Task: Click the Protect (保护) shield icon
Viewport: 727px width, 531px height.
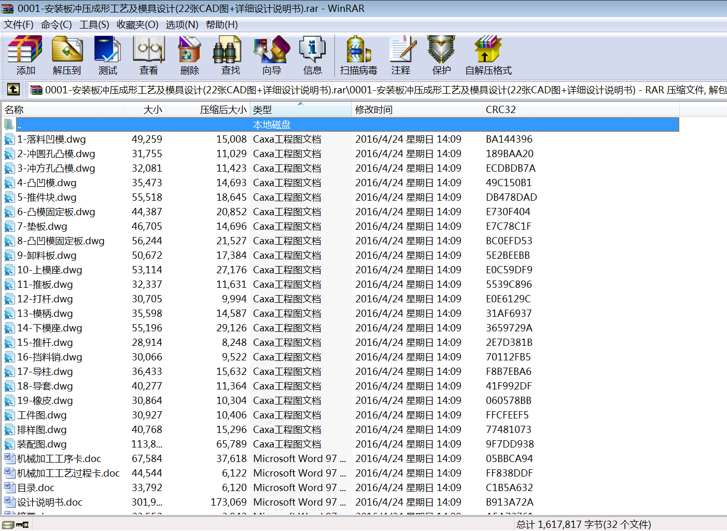Action: [x=441, y=50]
